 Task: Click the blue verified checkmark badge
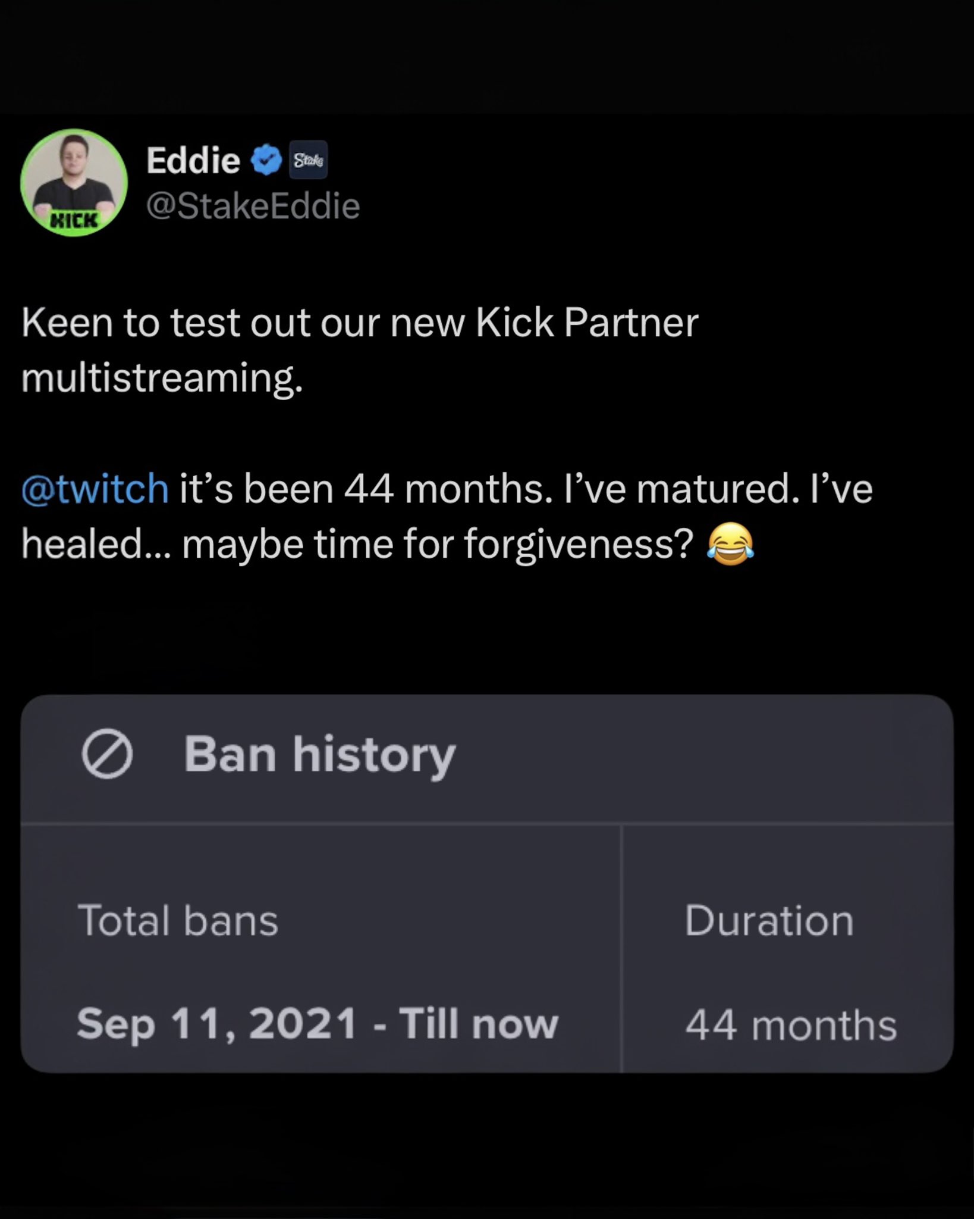click(265, 160)
